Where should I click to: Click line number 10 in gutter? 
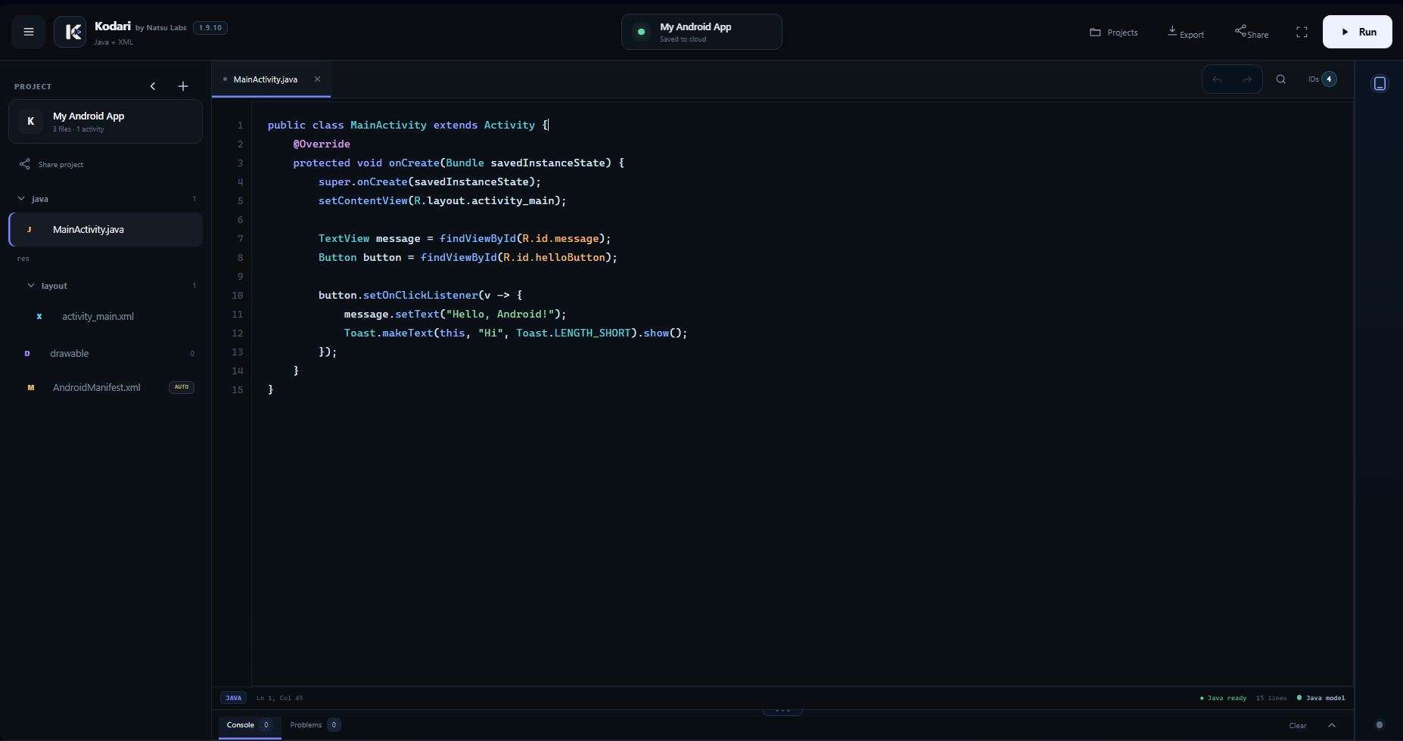(238, 295)
